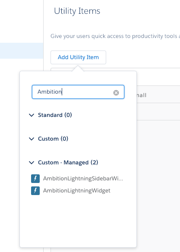180x252 pixels.
Task: Click the Custom - Managed (2) heading text
Action: coord(68,163)
